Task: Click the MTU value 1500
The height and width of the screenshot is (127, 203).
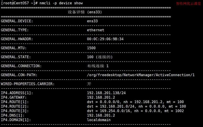Action: click(x=91, y=48)
